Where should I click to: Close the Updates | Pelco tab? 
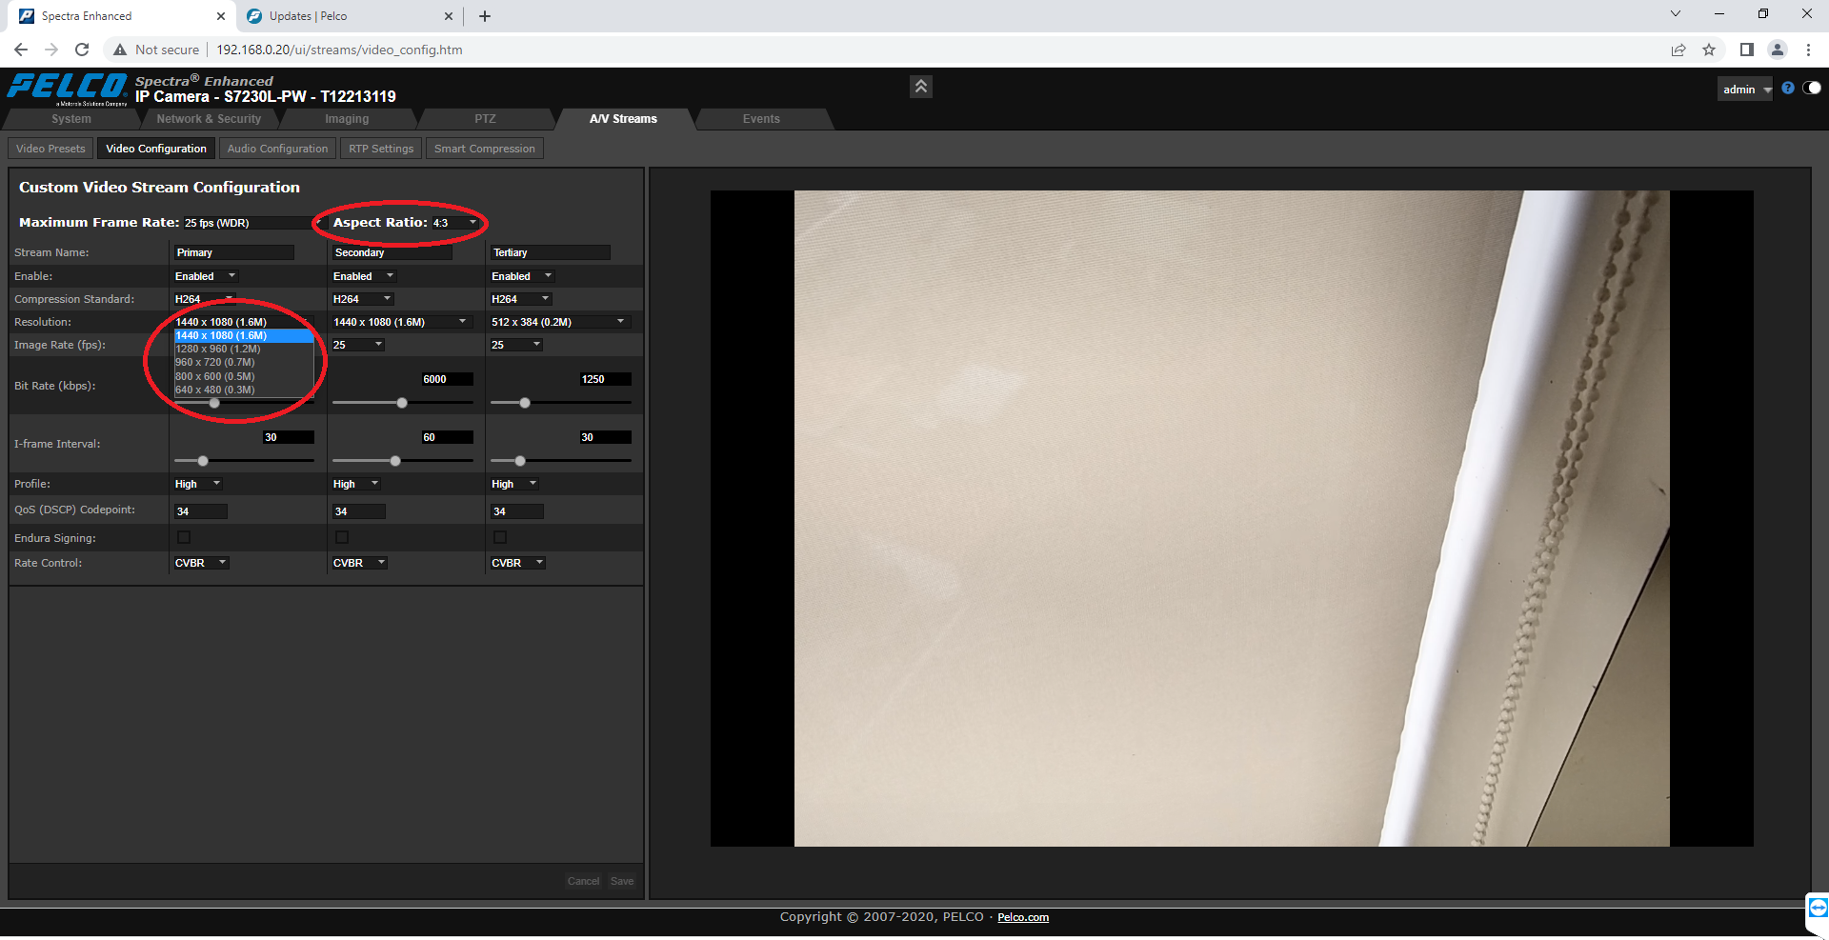(x=449, y=16)
